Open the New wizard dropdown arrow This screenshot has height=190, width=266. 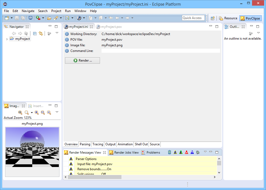12,18
